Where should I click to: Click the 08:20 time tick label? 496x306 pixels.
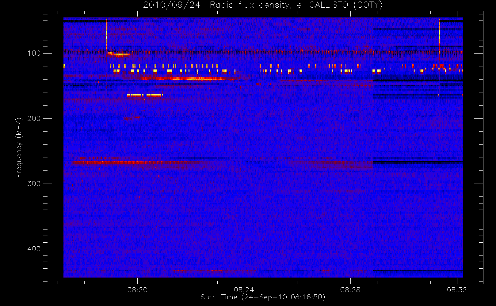coord(137,289)
